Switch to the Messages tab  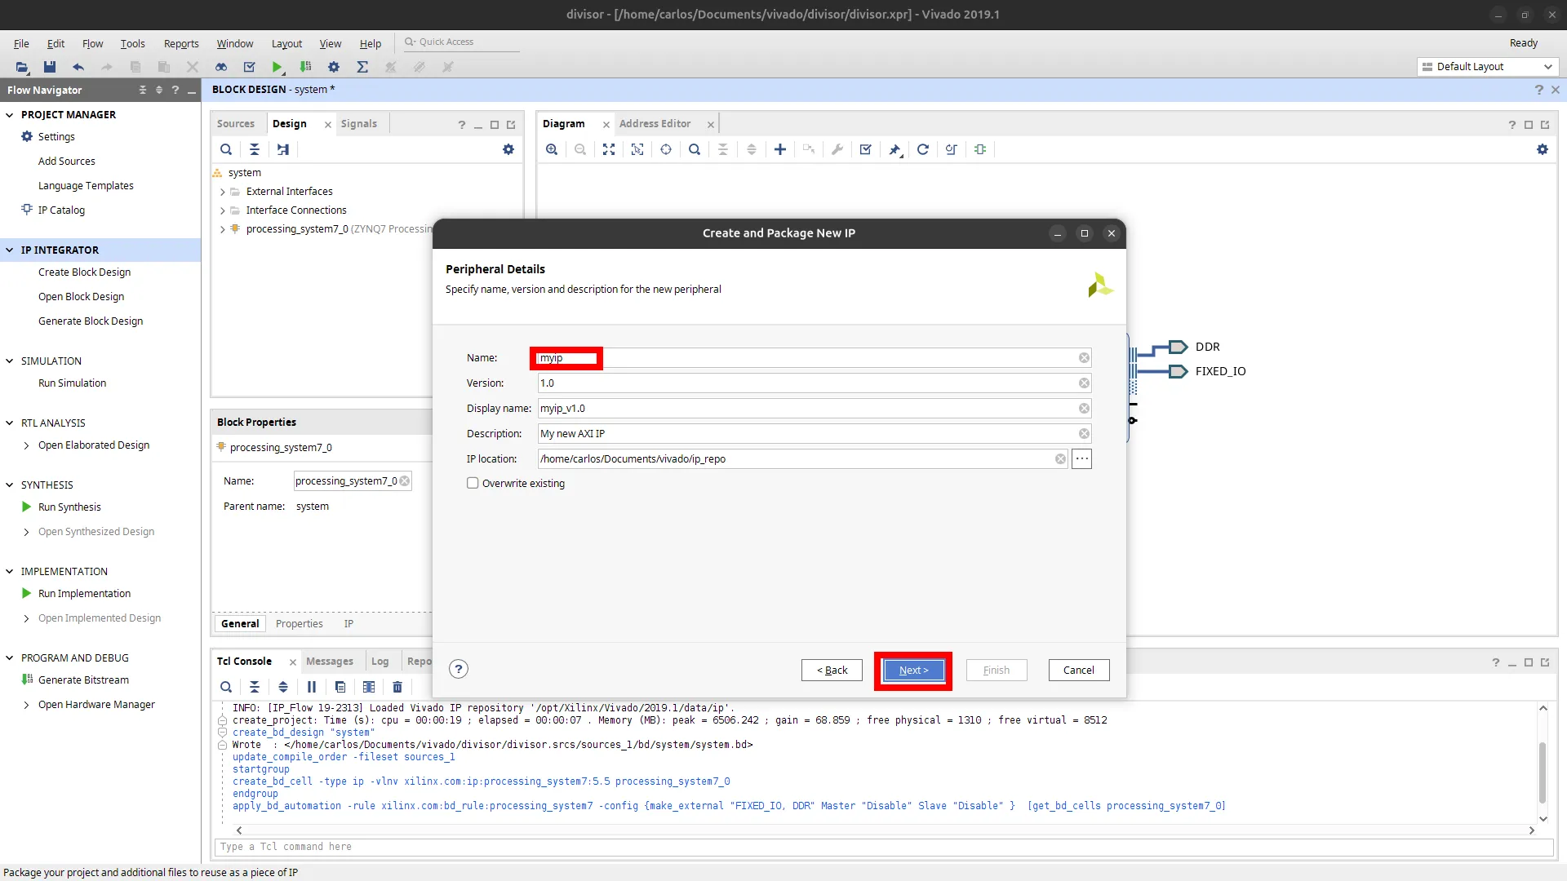coord(330,662)
